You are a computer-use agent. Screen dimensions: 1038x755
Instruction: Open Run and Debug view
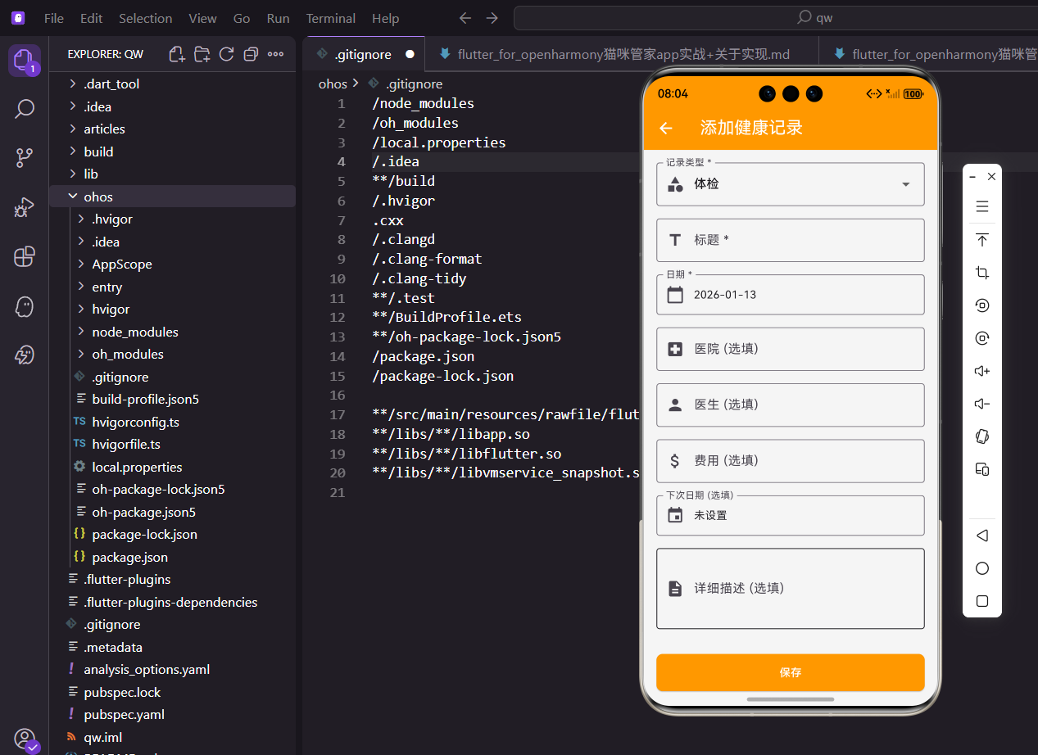point(25,207)
